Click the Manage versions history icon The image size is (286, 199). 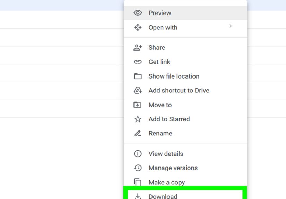coord(138,168)
